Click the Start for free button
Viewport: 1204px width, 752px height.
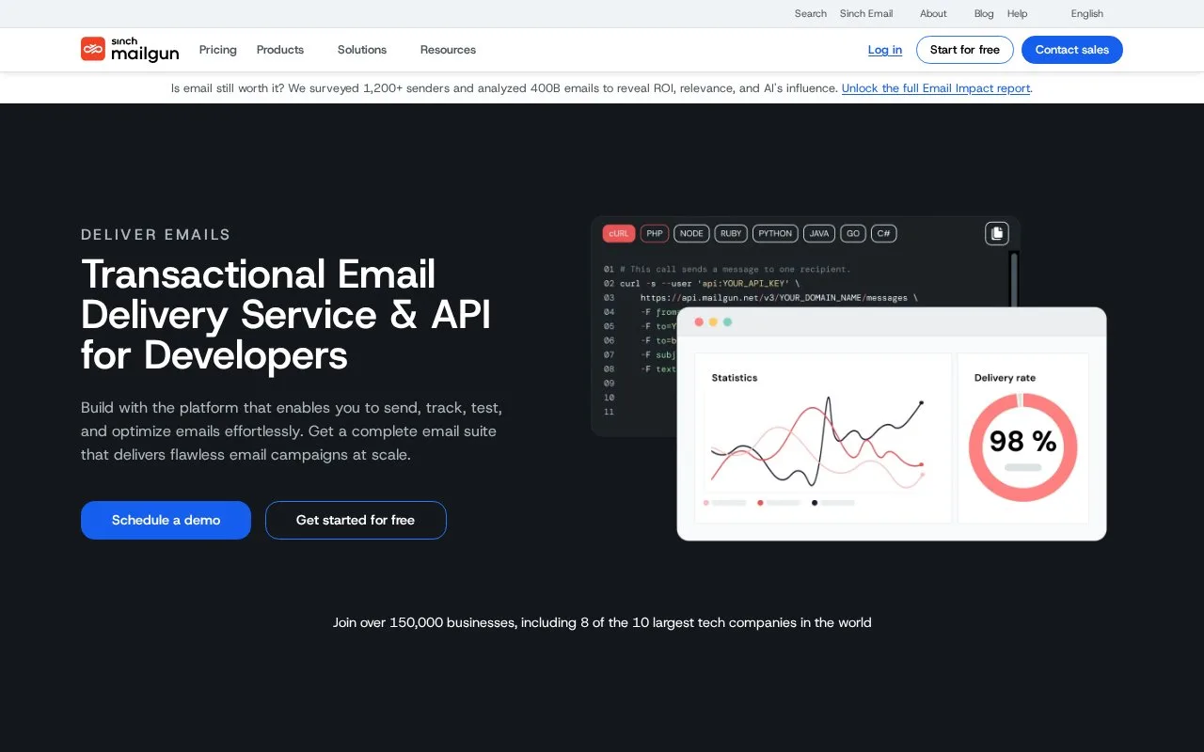click(x=965, y=50)
